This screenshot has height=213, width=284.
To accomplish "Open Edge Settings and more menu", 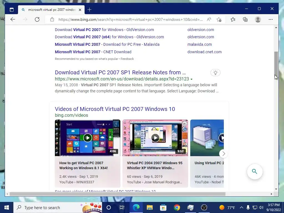I will tap(271, 19).
